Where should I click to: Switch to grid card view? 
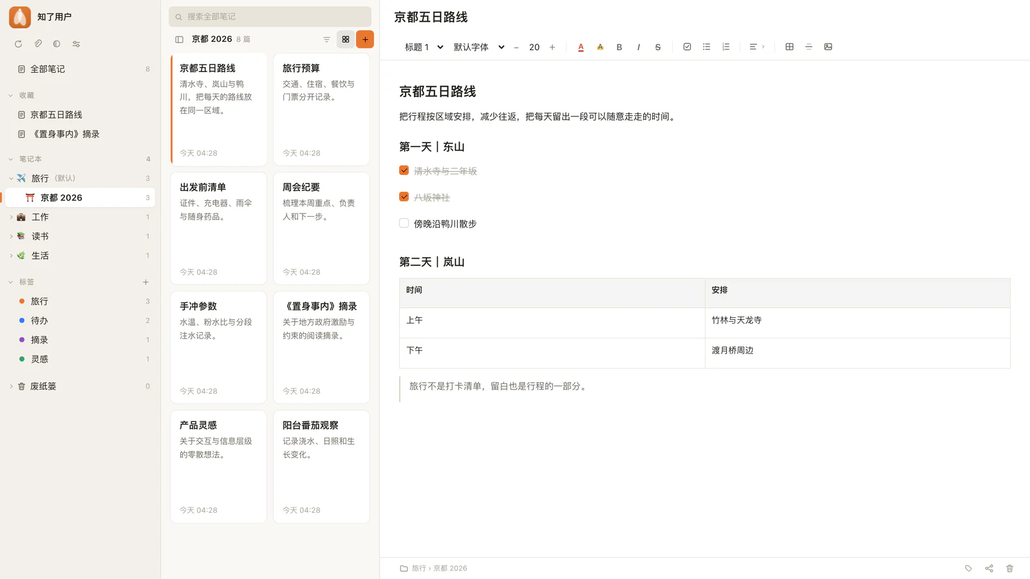[346, 39]
